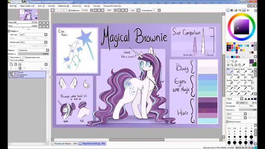Toggle size pressure box beside Размер
This screenshot has width=265, height=149.
click(x=237, y=103)
